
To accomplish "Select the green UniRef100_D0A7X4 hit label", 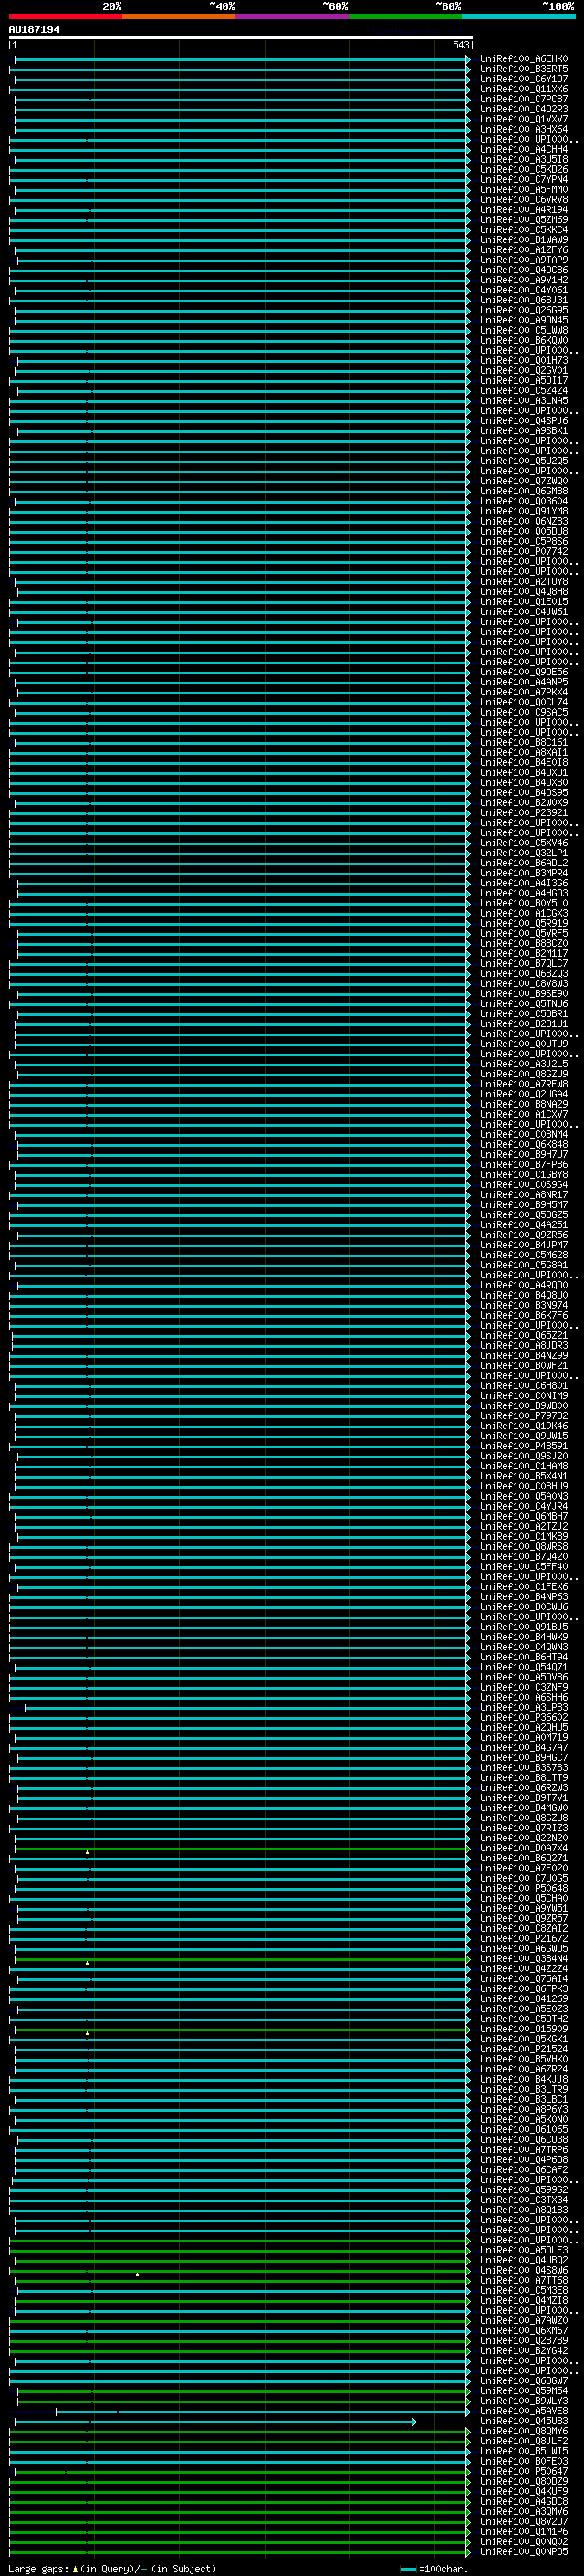I will click(x=524, y=1848).
